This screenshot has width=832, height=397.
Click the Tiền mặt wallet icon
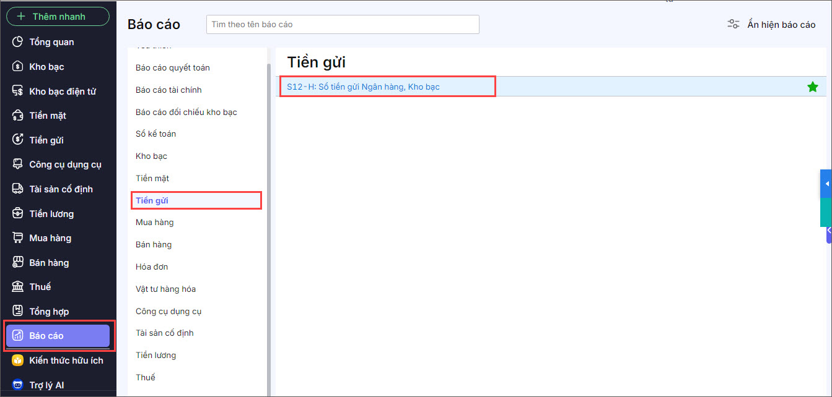[17, 116]
